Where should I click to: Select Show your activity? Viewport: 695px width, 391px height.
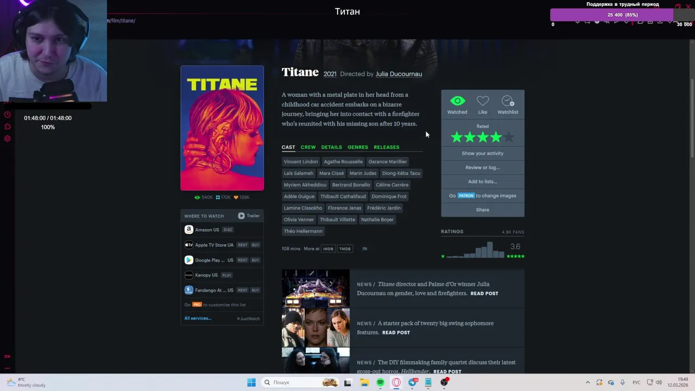pyautogui.click(x=483, y=153)
